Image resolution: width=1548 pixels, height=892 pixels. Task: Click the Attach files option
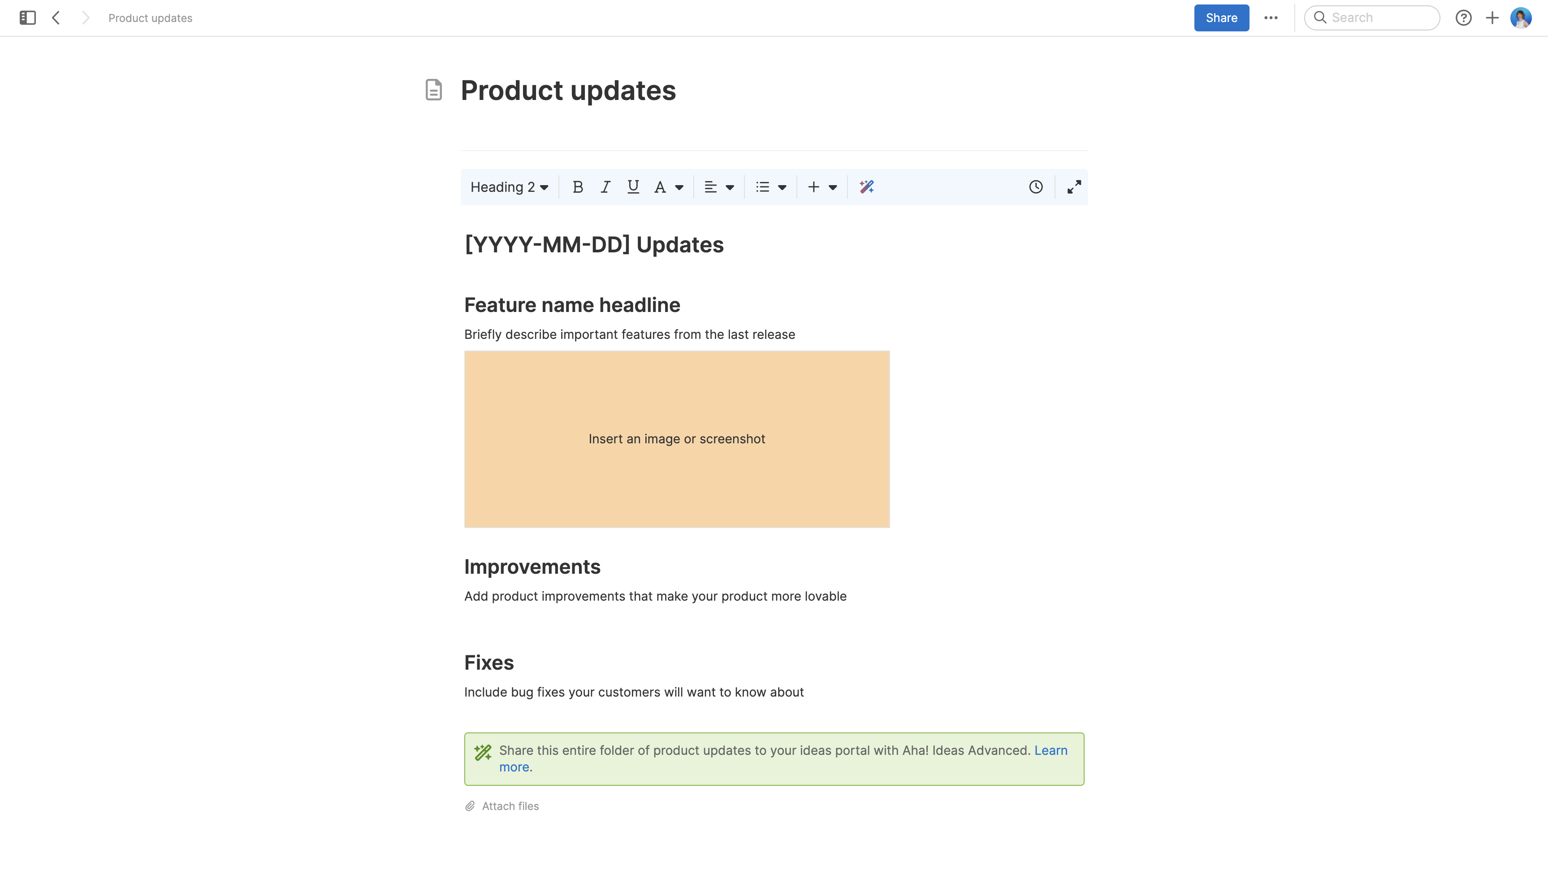click(x=510, y=805)
